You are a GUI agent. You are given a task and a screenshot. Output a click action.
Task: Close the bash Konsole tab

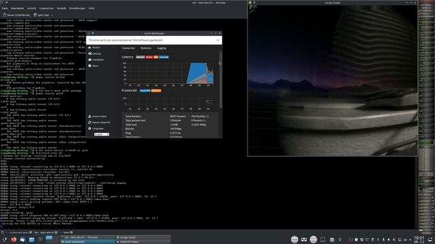point(71,232)
